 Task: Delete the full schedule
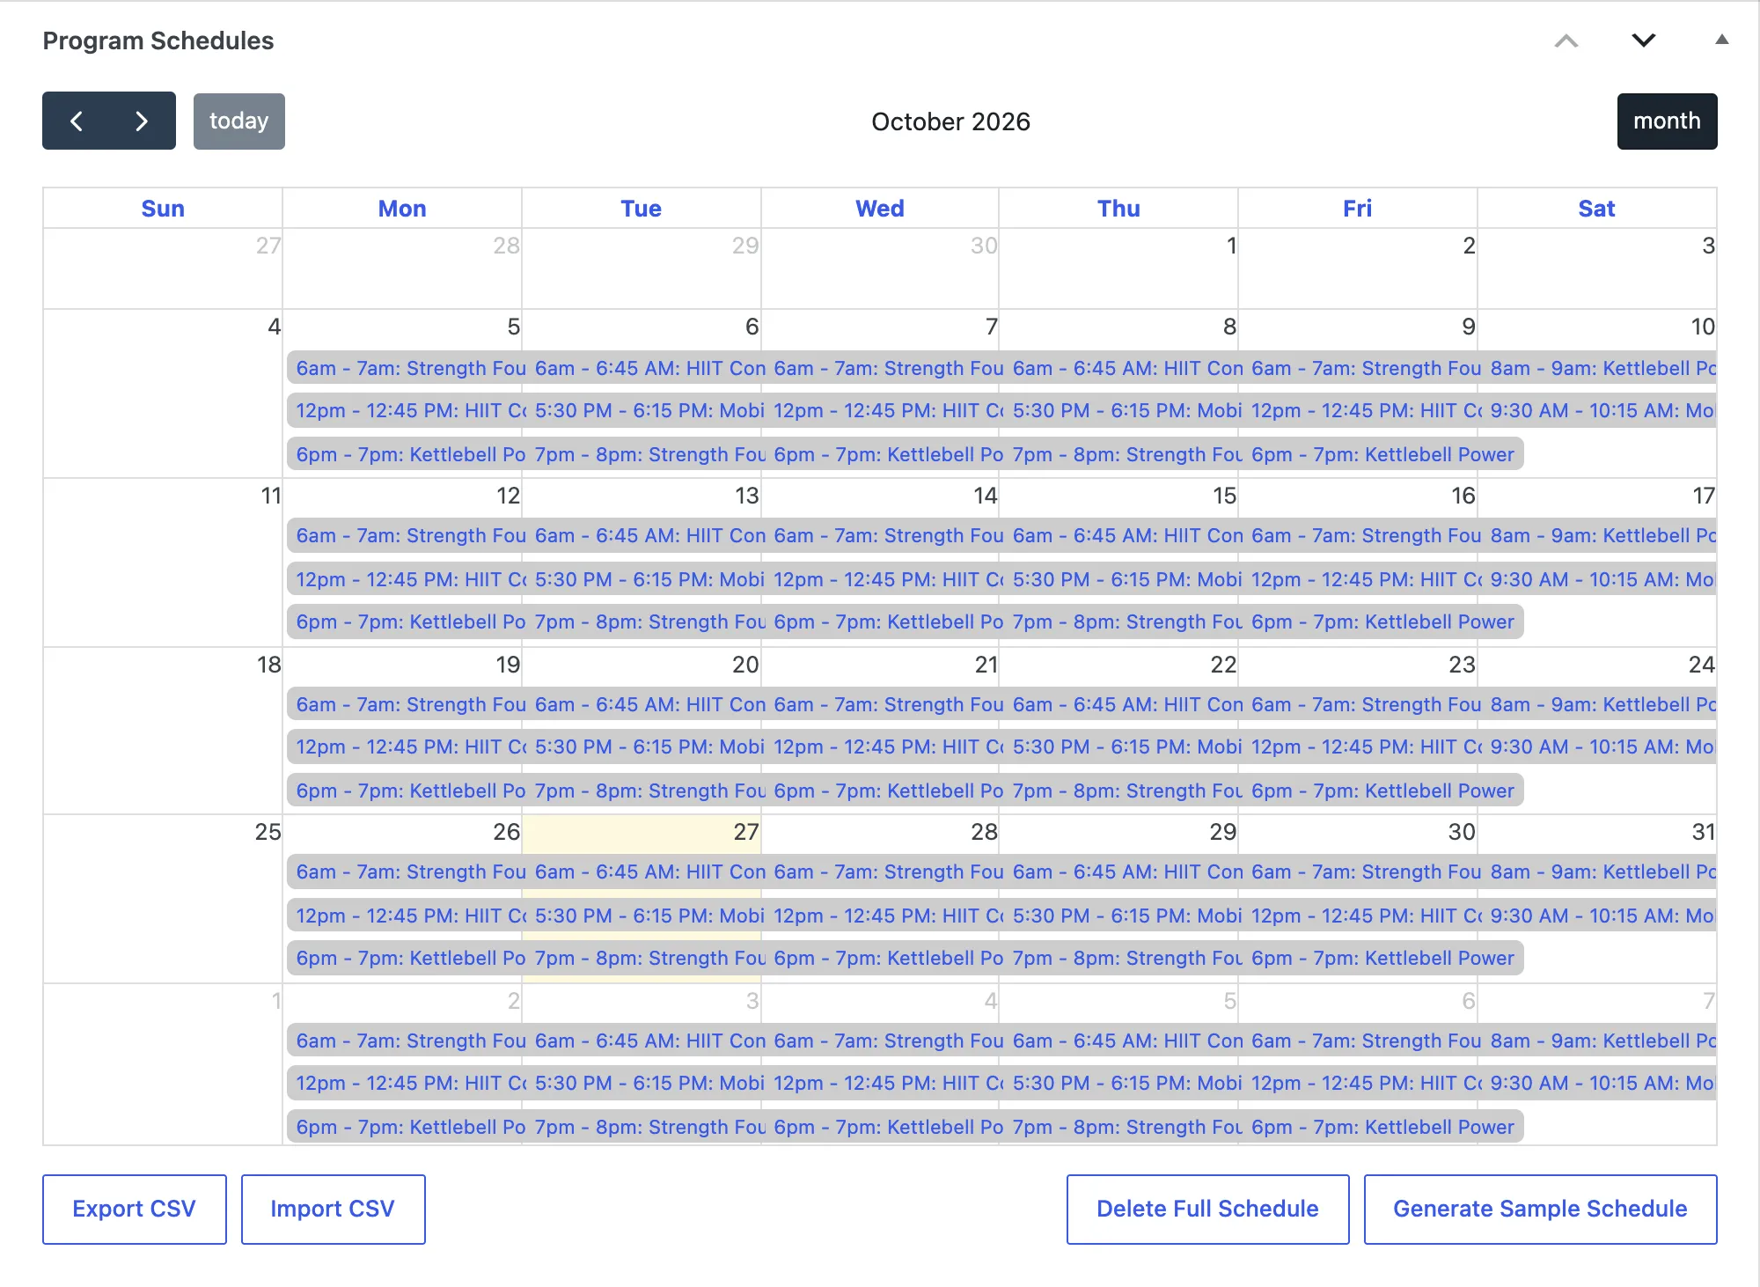pos(1207,1209)
